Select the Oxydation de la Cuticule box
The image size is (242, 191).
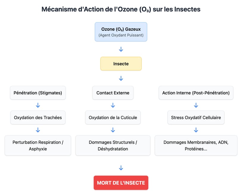point(113,118)
